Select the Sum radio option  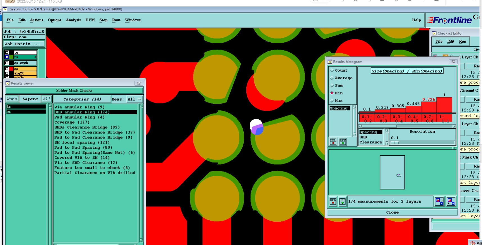pos(332,86)
